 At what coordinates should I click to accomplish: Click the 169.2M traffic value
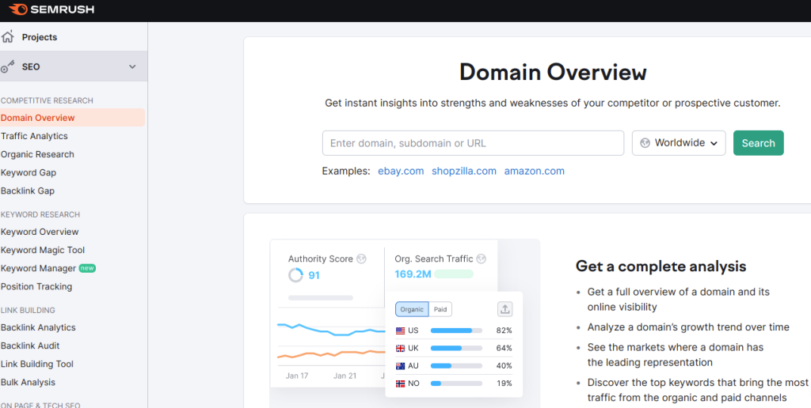pyautogui.click(x=413, y=274)
